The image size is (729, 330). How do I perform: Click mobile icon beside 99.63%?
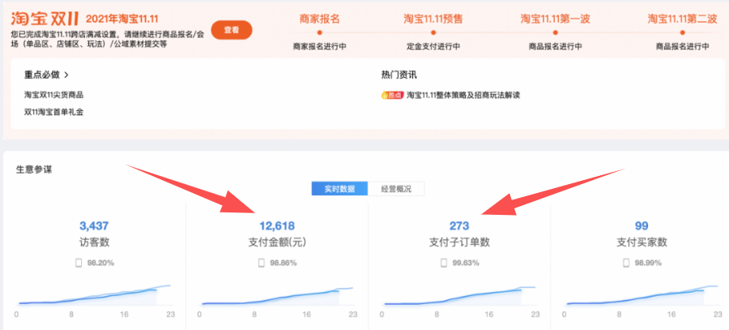(x=444, y=263)
